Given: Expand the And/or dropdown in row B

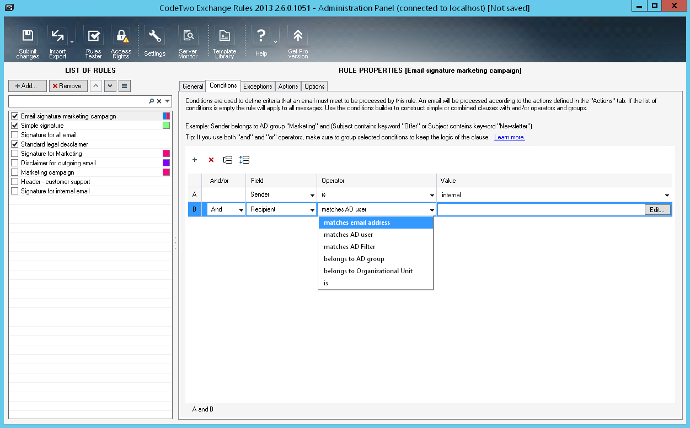Looking at the screenshot, I should pos(241,210).
